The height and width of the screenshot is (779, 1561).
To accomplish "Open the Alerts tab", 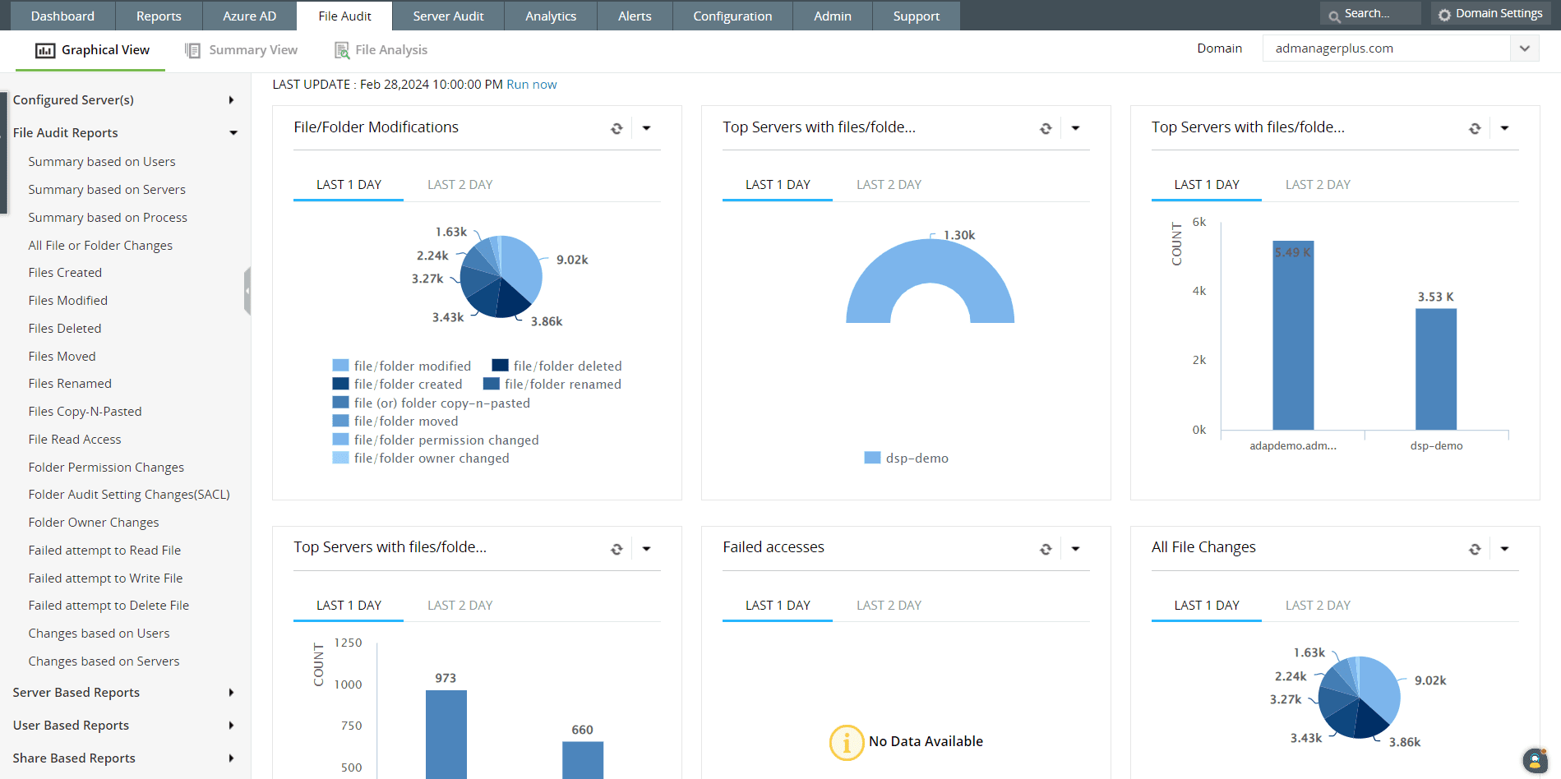I will (x=635, y=16).
